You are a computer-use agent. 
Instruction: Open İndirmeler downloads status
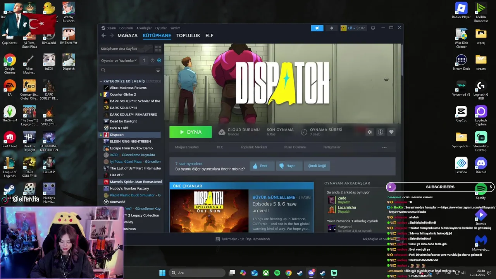pyautogui.click(x=243, y=239)
